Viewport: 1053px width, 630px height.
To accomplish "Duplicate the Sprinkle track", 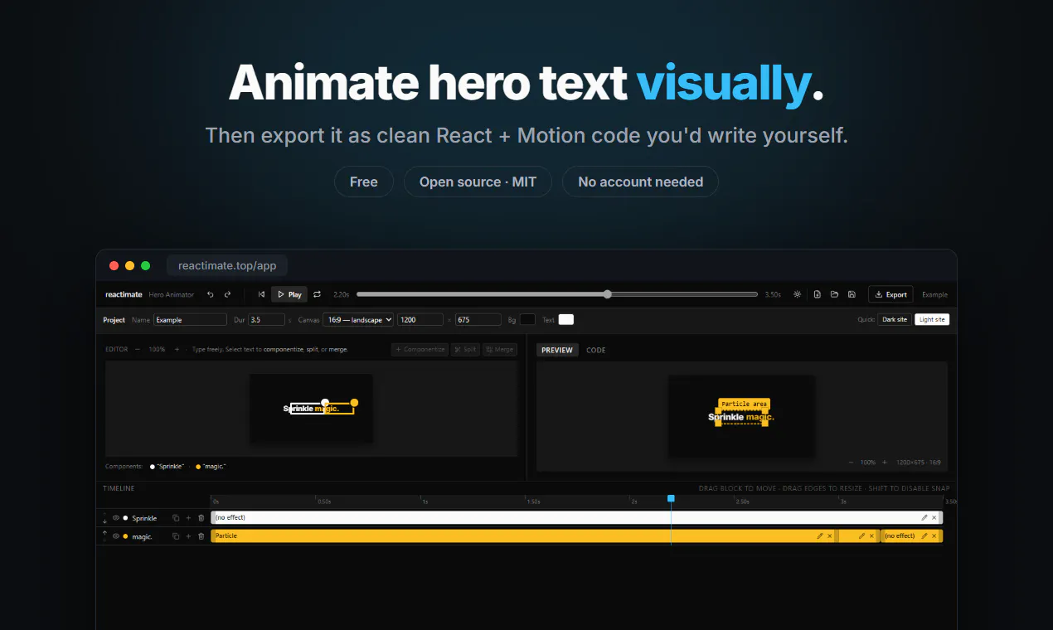I will (176, 518).
